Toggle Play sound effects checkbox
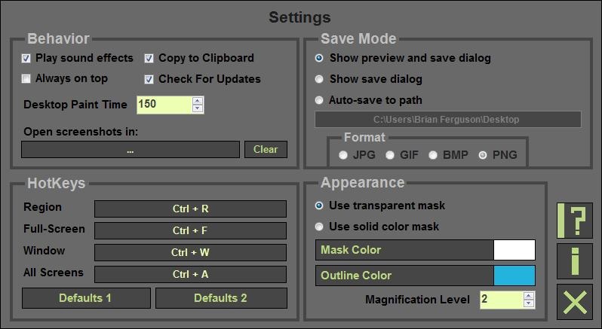 click(26, 58)
